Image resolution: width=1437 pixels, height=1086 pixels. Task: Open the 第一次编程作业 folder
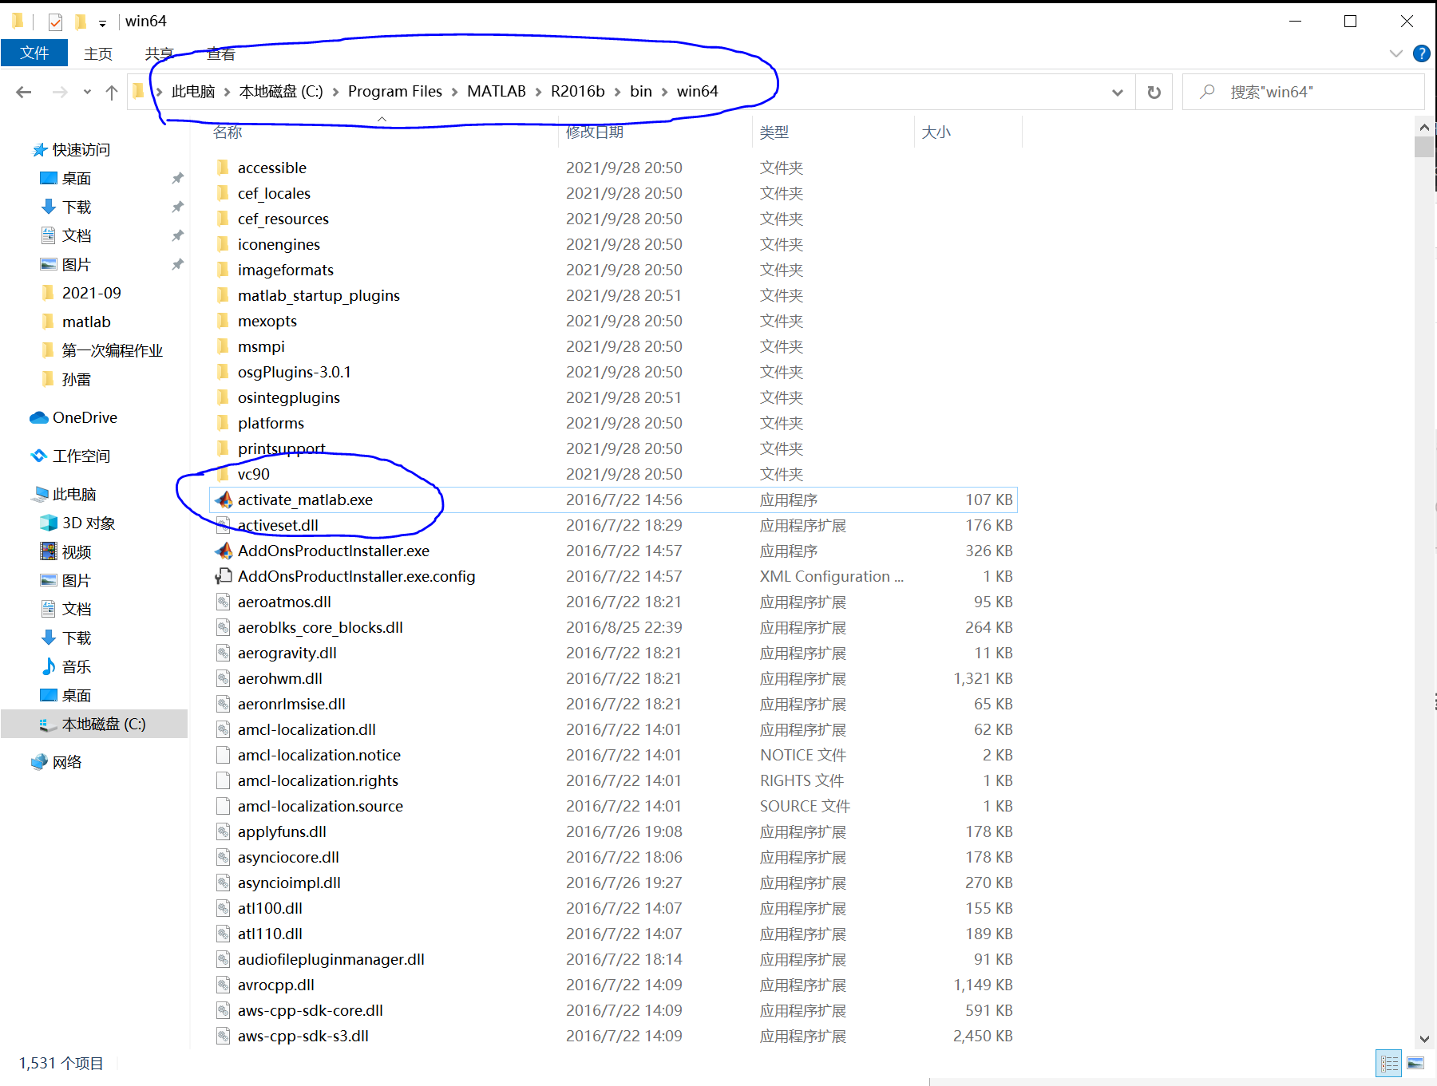pos(112,351)
